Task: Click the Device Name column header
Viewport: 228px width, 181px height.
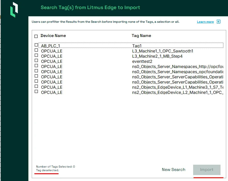Action: point(53,36)
